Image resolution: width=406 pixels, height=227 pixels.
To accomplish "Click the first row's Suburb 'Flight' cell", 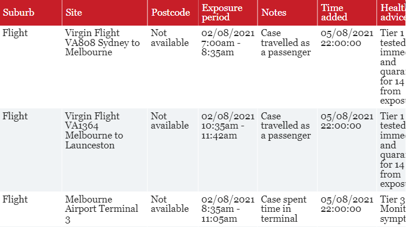I will tap(31, 67).
